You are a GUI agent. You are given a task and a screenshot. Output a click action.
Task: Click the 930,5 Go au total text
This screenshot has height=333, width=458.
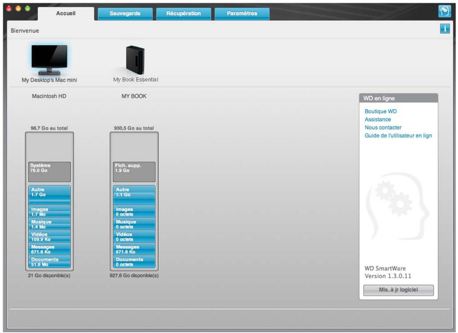(x=134, y=128)
